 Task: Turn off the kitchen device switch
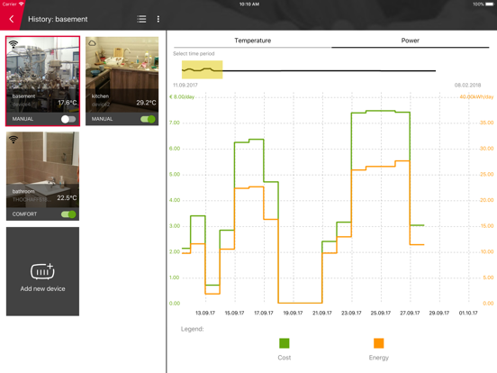148,119
